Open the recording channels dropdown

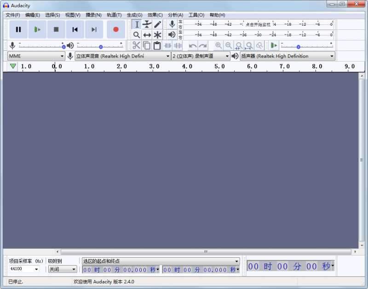tap(198, 56)
